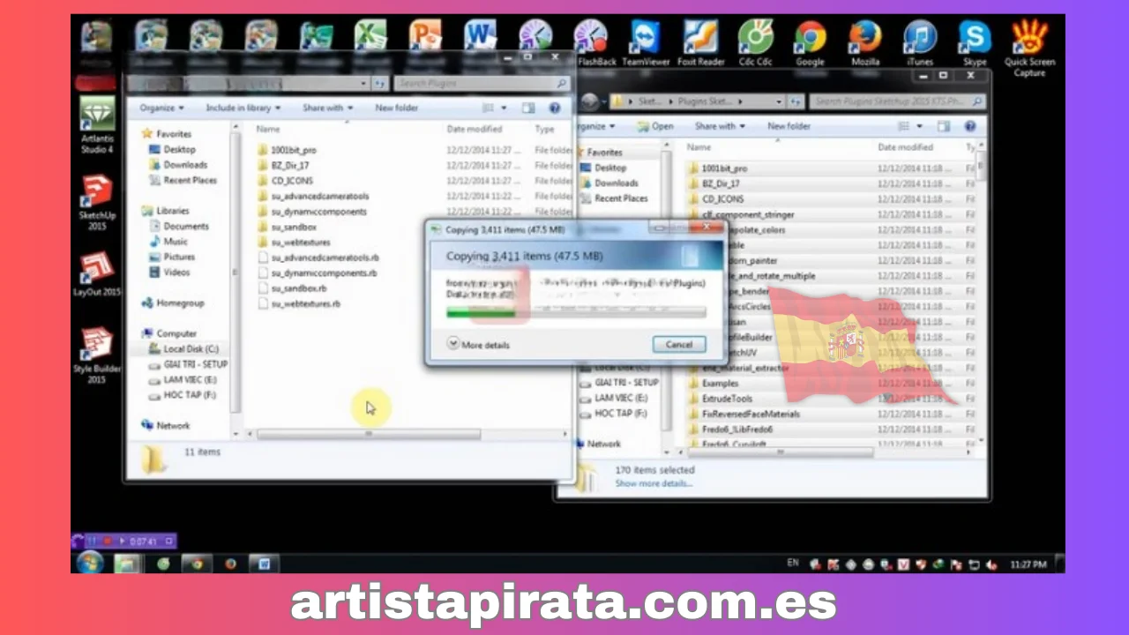Refresh the 11-item Plugins window address bar
This screenshot has height=635, width=1129.
380,83
